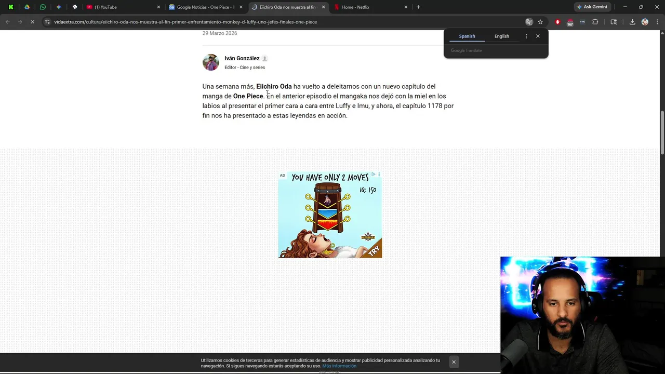The height and width of the screenshot is (374, 665).
Task: Switch to the (1) YouTube tab
Action: click(123, 7)
